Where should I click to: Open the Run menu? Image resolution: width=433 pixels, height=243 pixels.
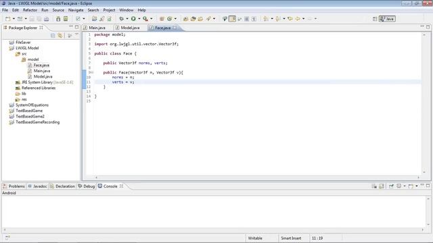coord(45,10)
